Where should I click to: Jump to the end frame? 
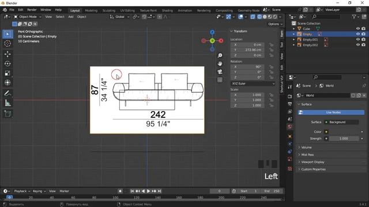click(160, 191)
